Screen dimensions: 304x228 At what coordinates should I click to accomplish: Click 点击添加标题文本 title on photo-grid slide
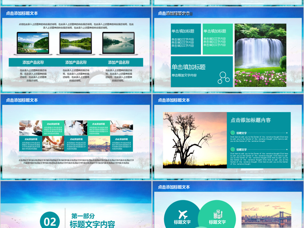click(x=22, y=100)
